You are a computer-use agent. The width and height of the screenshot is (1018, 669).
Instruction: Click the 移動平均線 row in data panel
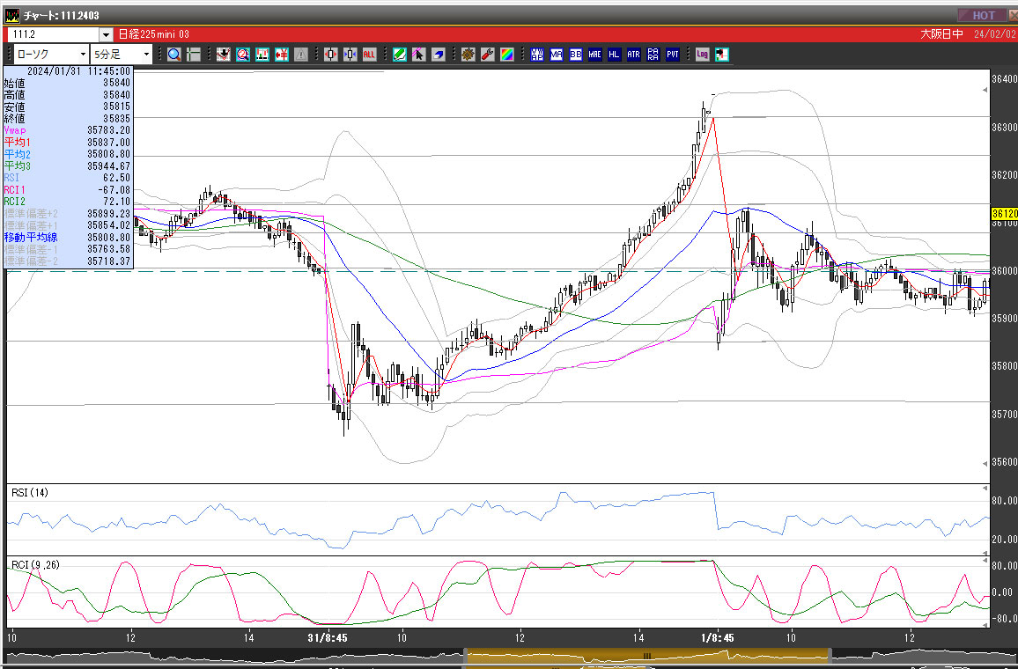point(68,238)
